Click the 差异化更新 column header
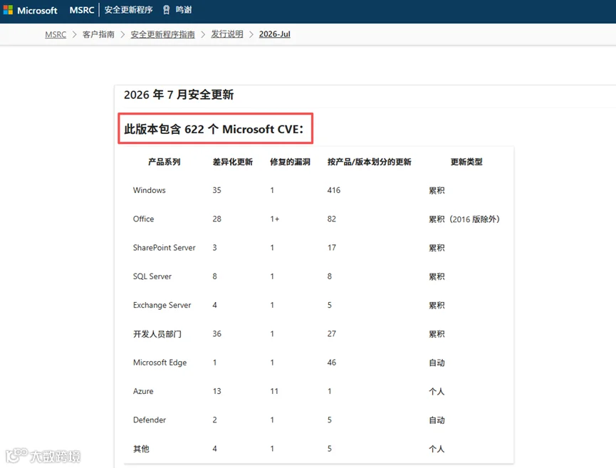The width and height of the screenshot is (616, 468). (x=233, y=162)
